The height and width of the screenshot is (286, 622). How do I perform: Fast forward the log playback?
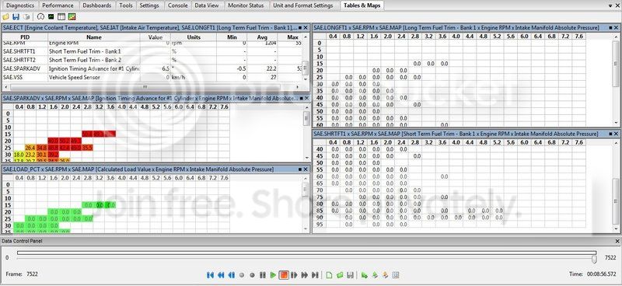point(304,275)
